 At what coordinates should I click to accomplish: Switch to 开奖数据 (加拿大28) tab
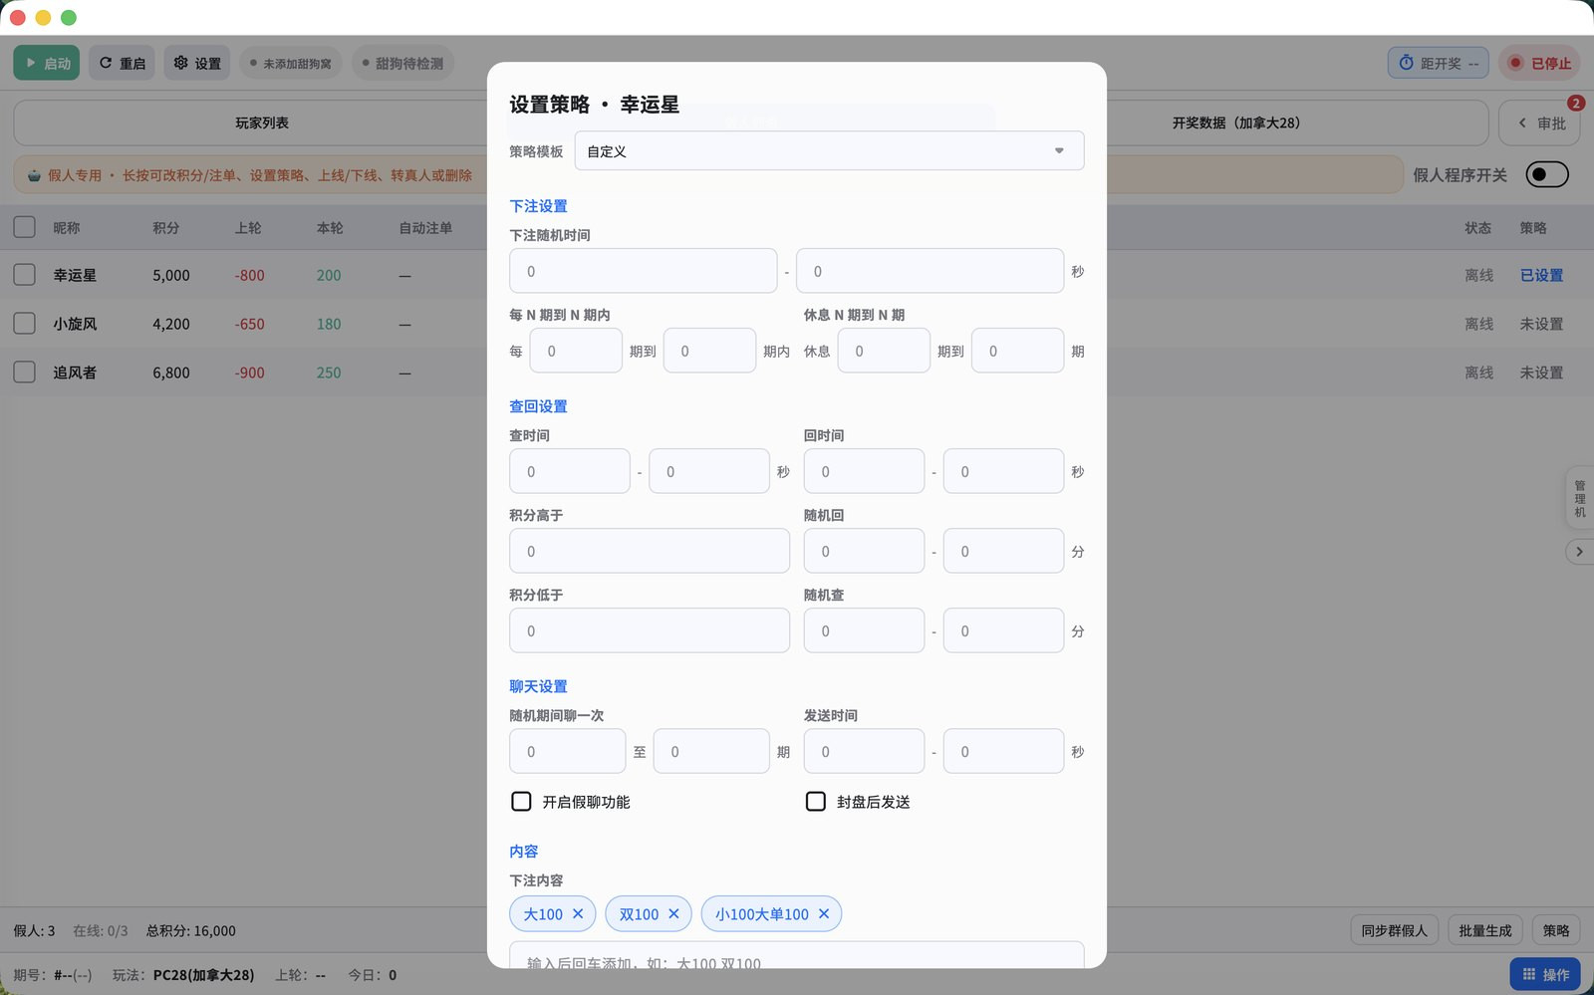coord(1235,123)
